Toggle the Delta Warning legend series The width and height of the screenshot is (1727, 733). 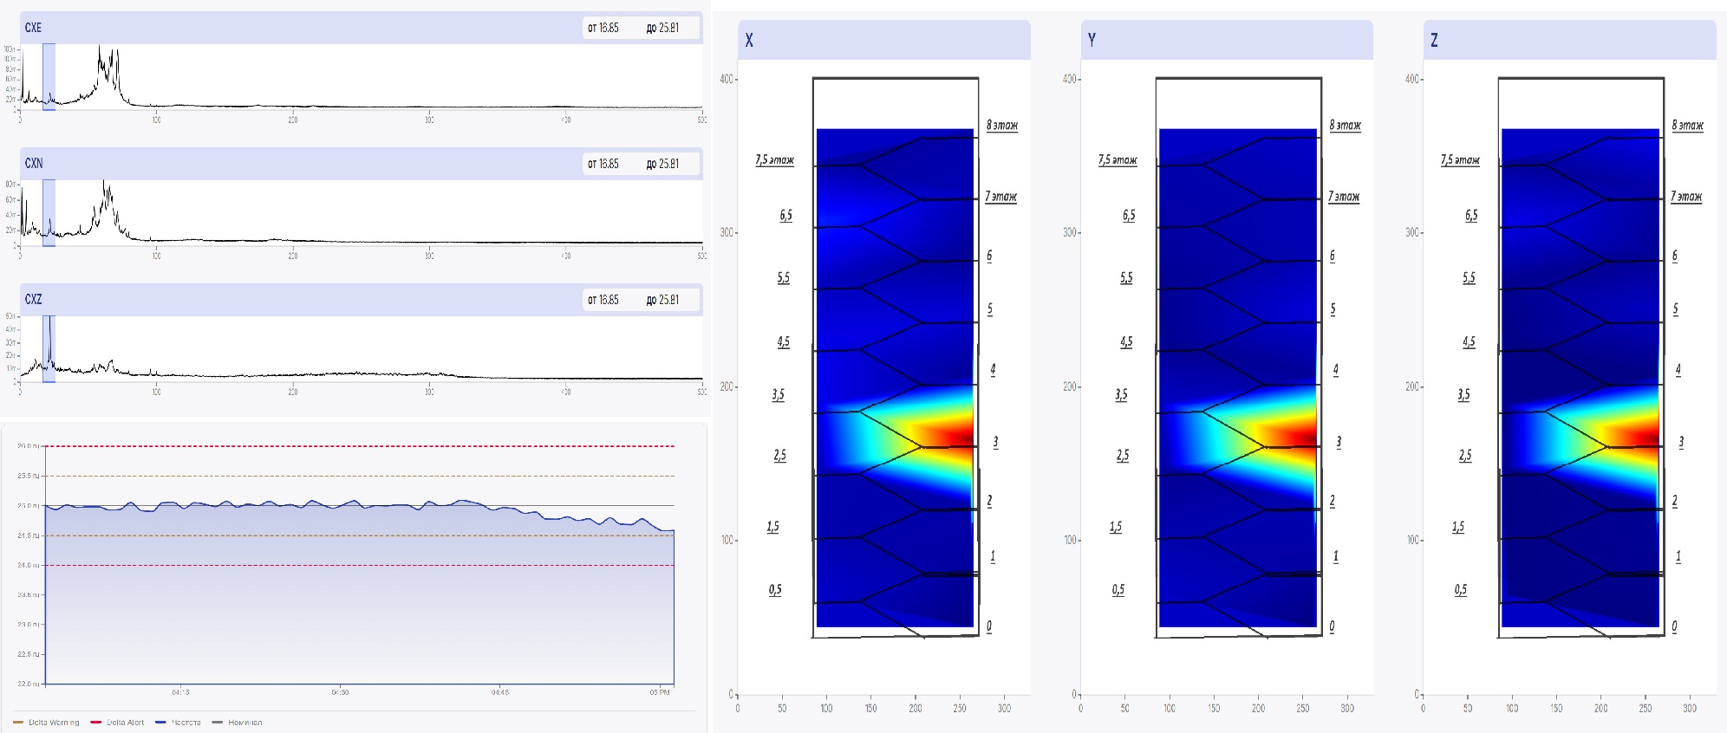pyautogui.click(x=47, y=722)
